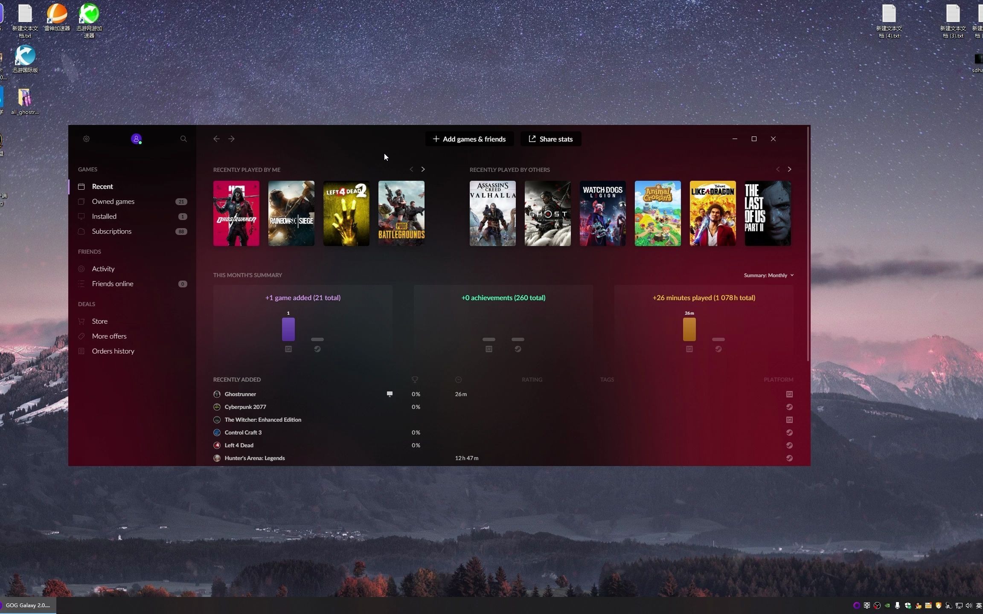Open Subscriptions in the sidebar
Image resolution: width=983 pixels, height=614 pixels.
pyautogui.click(x=132, y=231)
